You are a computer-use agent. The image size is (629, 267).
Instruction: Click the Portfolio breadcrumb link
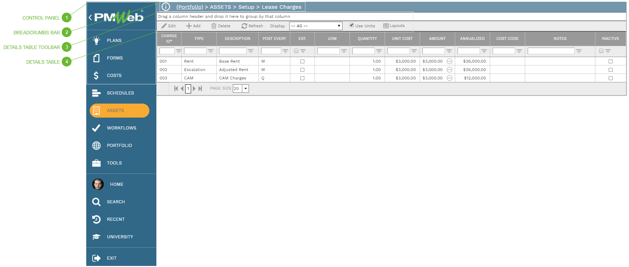pyautogui.click(x=190, y=7)
